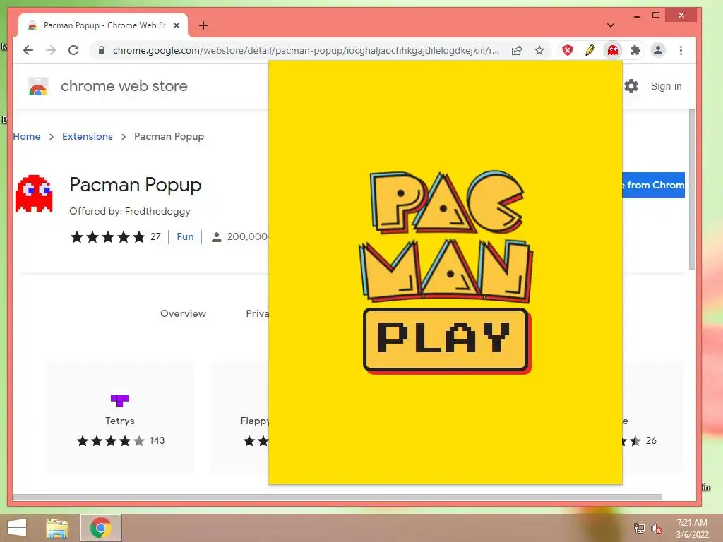This screenshot has height=542, width=723.
Task: Open the Windows Start menu
Action: pyautogui.click(x=17, y=528)
